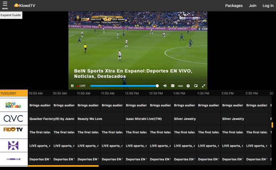
Task: Pause the live video playback
Action: tap(72, 86)
